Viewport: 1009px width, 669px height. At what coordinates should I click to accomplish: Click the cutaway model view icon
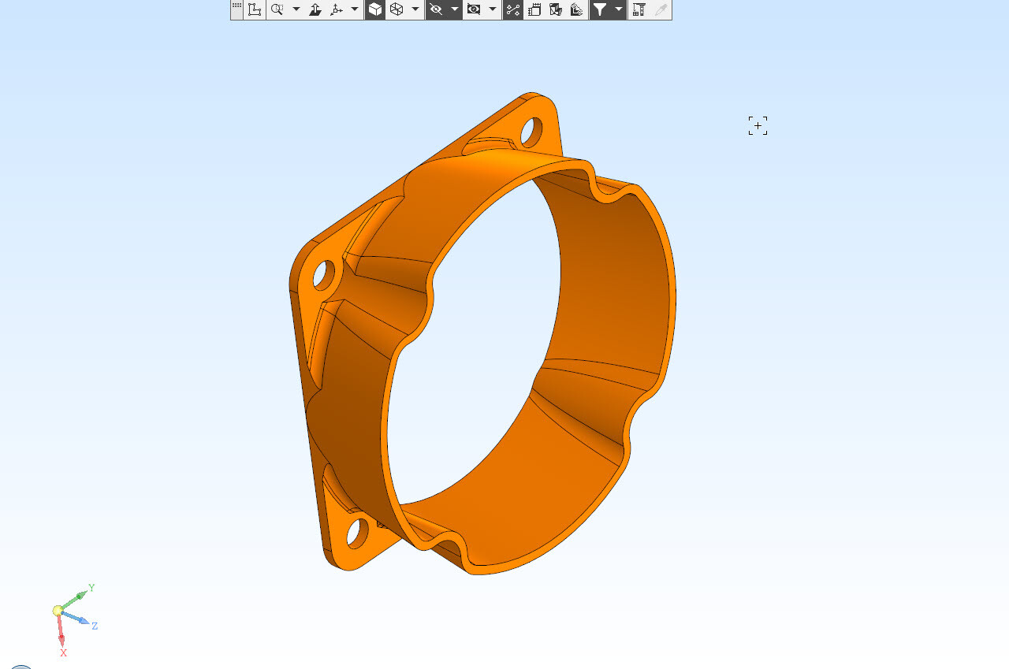(x=556, y=9)
